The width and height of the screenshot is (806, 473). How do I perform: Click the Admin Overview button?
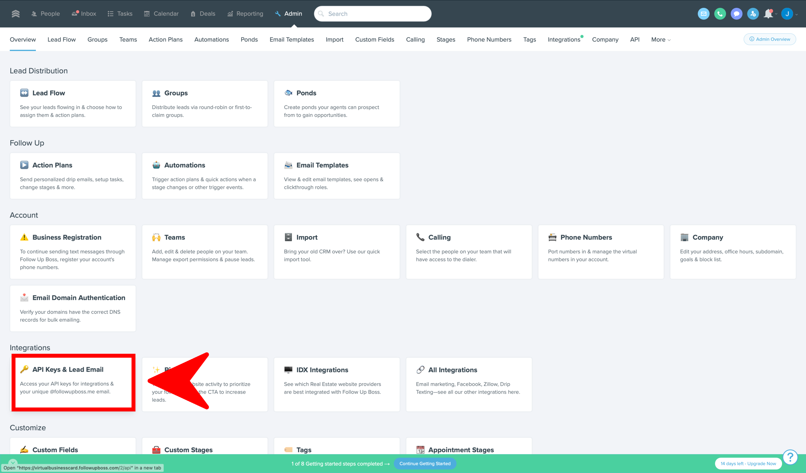pos(769,39)
